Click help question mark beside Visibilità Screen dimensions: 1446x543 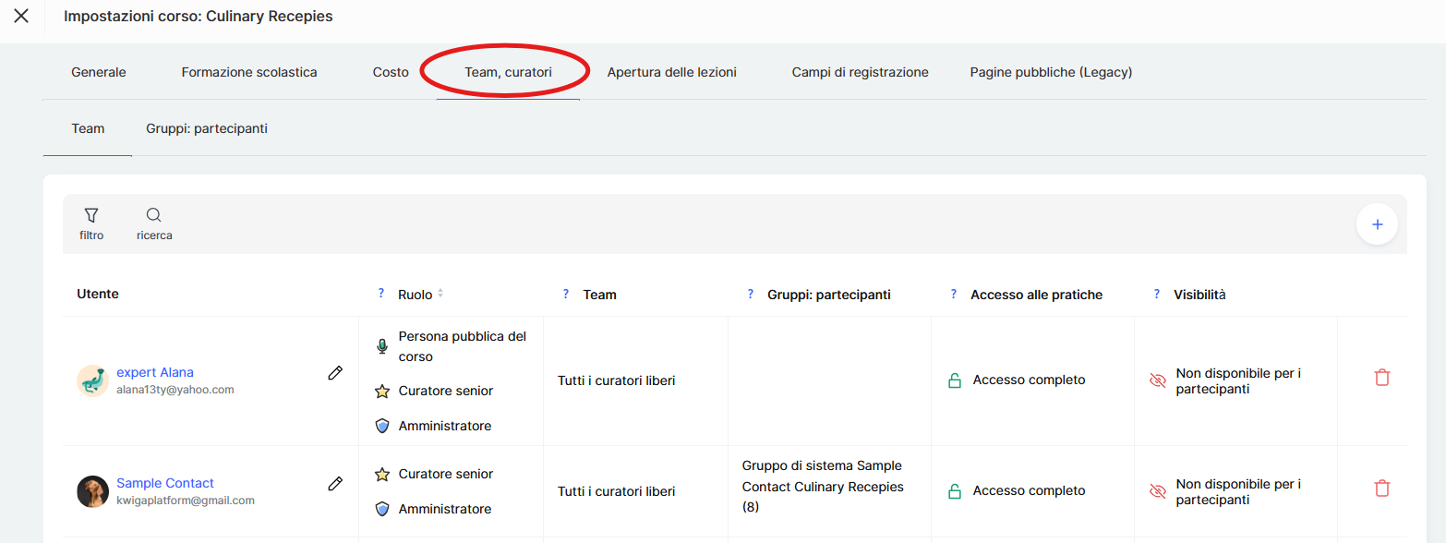1157,294
